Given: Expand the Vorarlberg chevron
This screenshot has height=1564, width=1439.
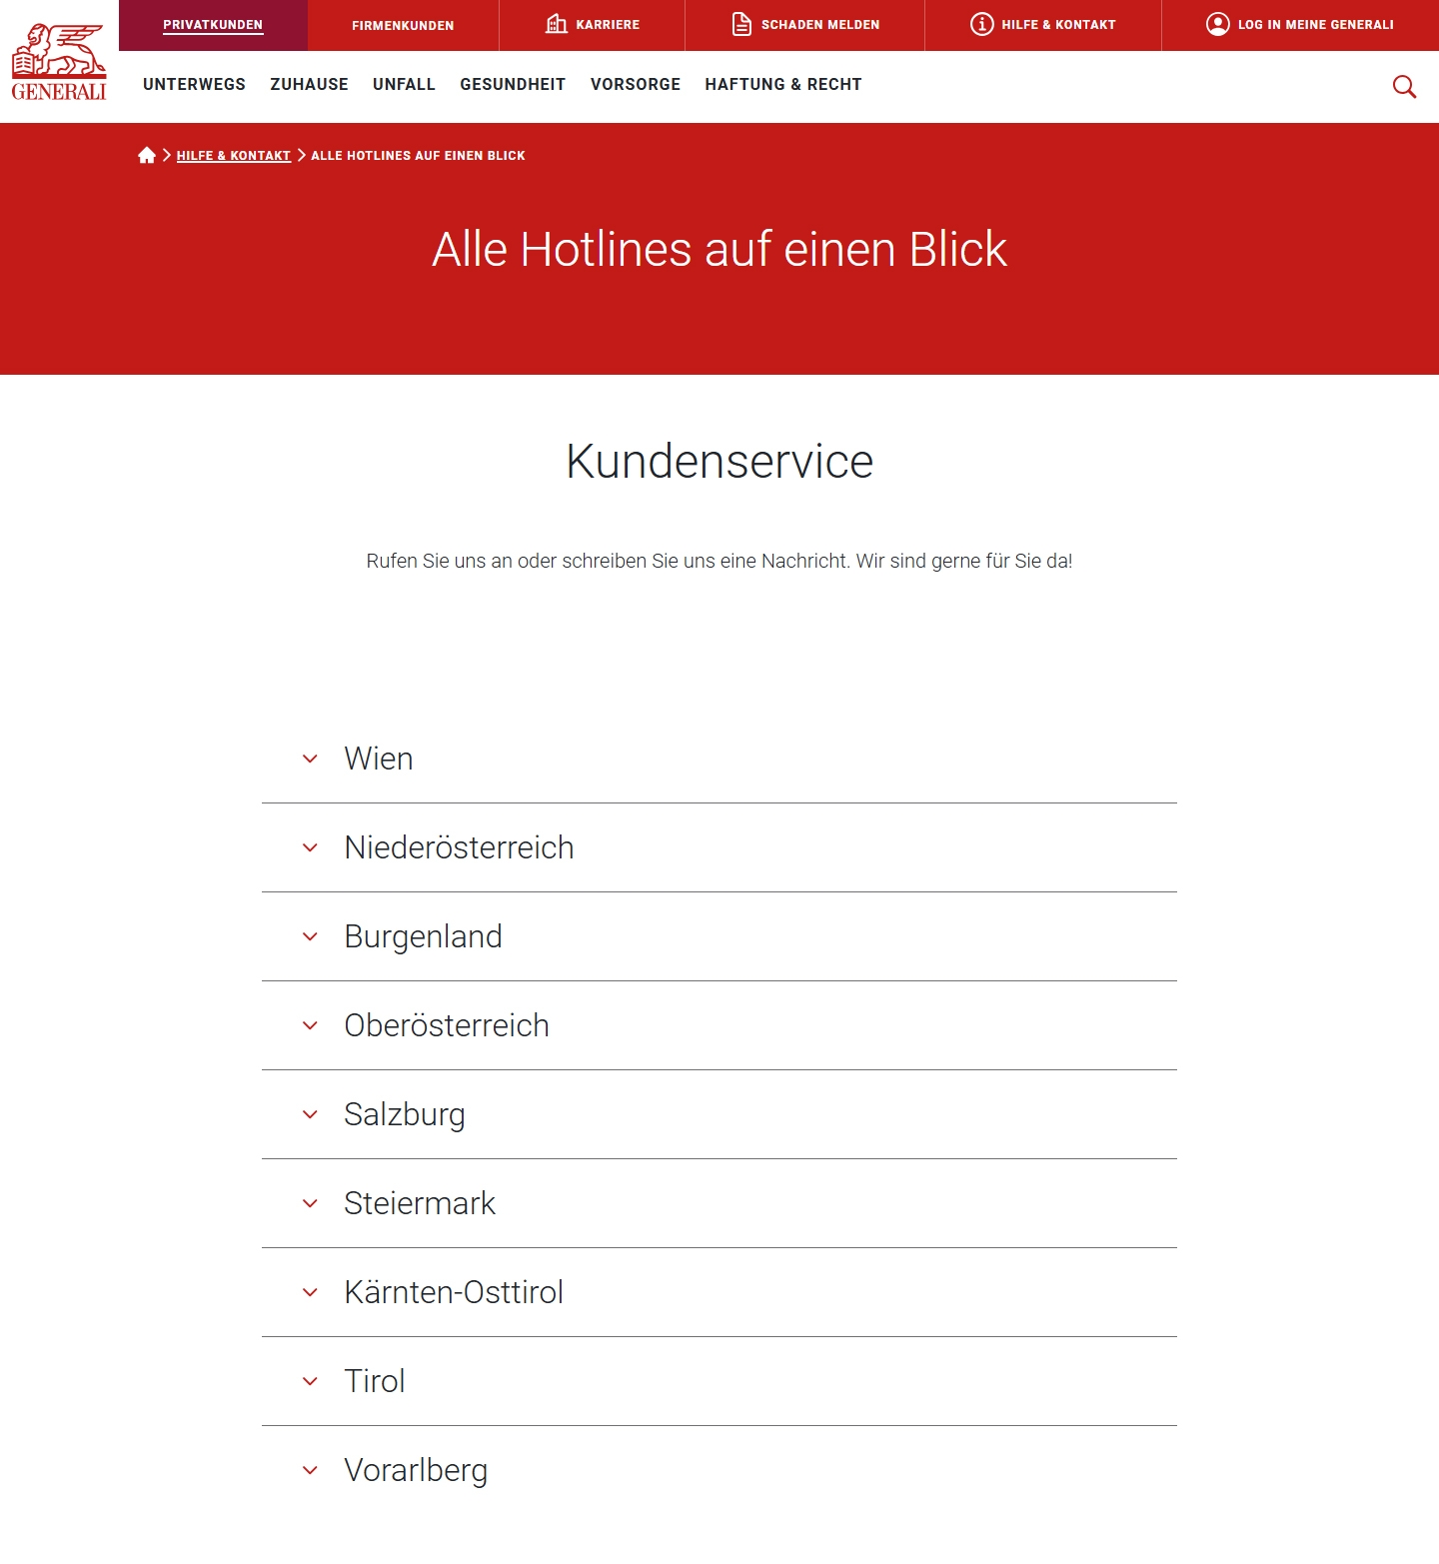Looking at the screenshot, I should [x=310, y=1470].
